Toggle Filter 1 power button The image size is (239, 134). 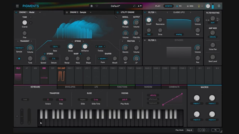[x=145, y=12]
